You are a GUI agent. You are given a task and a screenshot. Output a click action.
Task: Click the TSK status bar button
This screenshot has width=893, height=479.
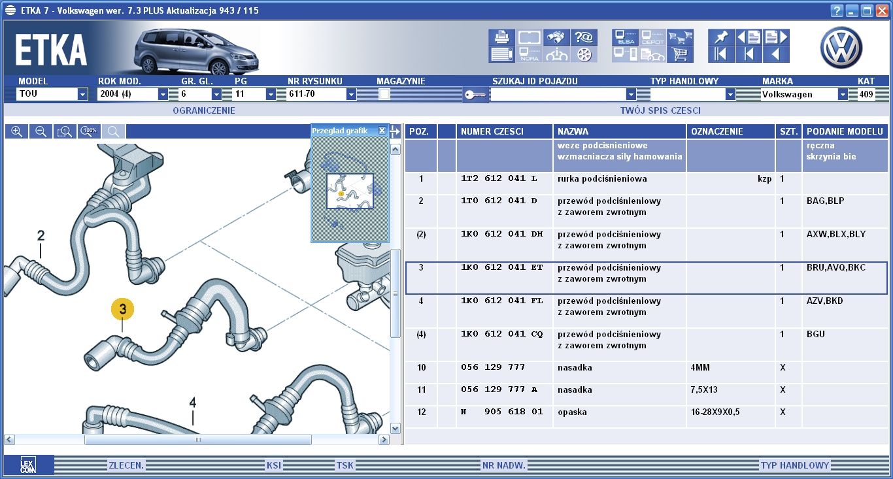click(x=345, y=465)
